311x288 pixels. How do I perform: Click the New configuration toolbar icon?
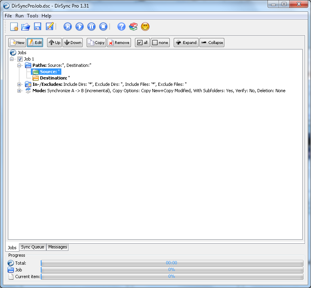[x=14, y=27]
